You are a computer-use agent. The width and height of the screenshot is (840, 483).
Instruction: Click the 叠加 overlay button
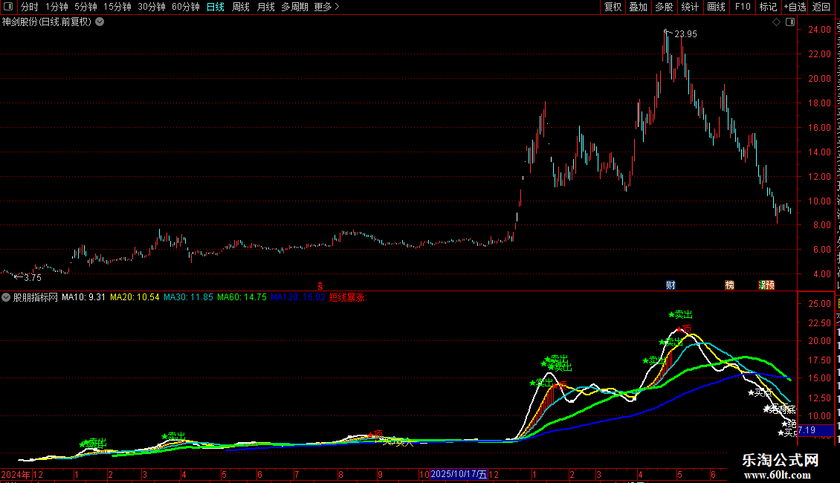click(638, 7)
